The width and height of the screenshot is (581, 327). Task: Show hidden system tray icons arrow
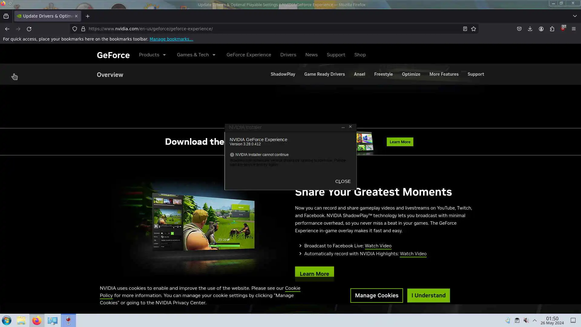pos(535,320)
